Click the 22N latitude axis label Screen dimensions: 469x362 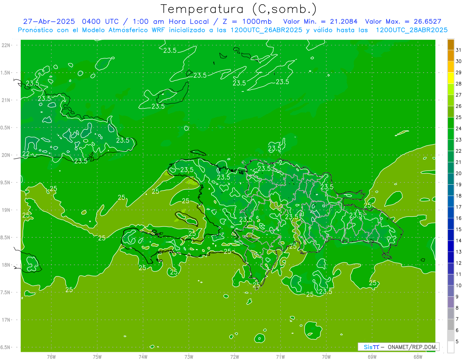click(x=6, y=45)
